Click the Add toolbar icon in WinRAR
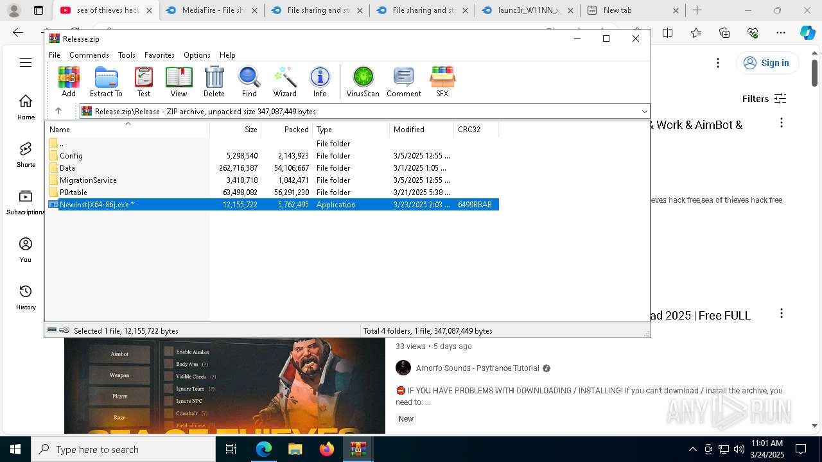Image resolution: width=822 pixels, height=462 pixels. click(69, 81)
